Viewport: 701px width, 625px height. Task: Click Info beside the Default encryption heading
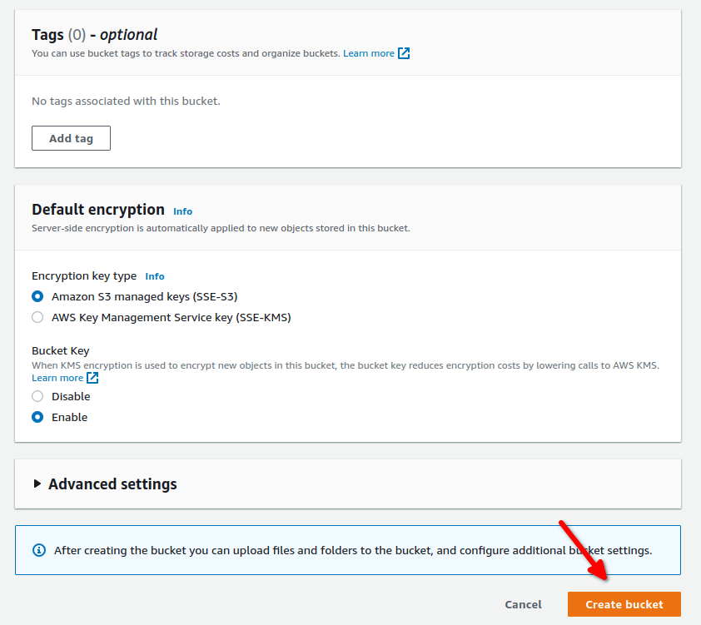click(x=182, y=211)
